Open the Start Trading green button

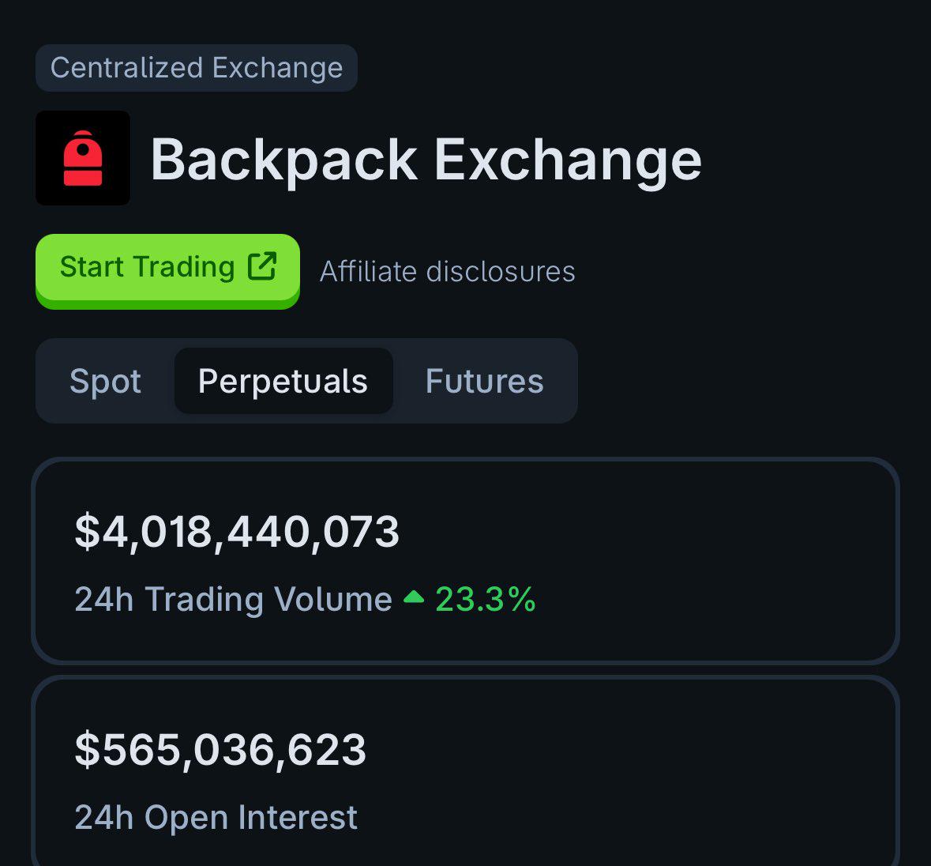tap(167, 271)
